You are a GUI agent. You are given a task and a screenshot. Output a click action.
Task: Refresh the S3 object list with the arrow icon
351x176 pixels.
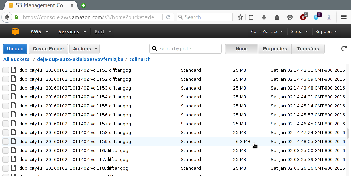(x=344, y=49)
